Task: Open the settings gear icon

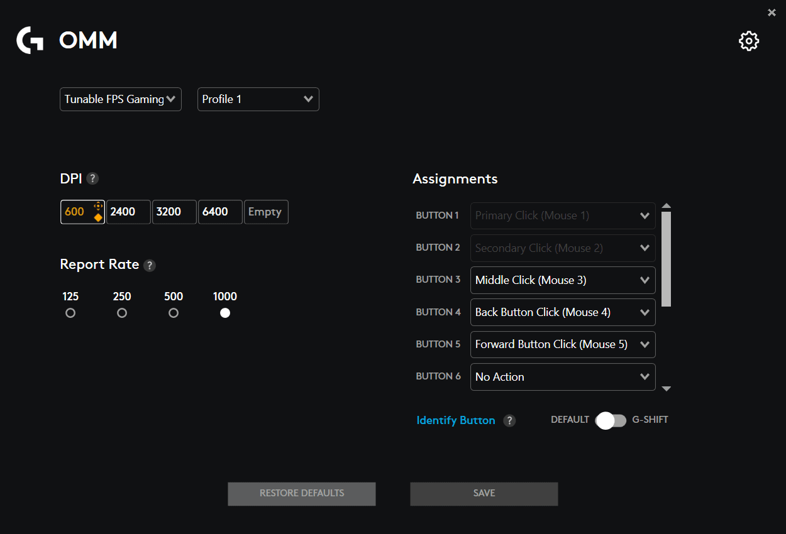Action: [748, 41]
